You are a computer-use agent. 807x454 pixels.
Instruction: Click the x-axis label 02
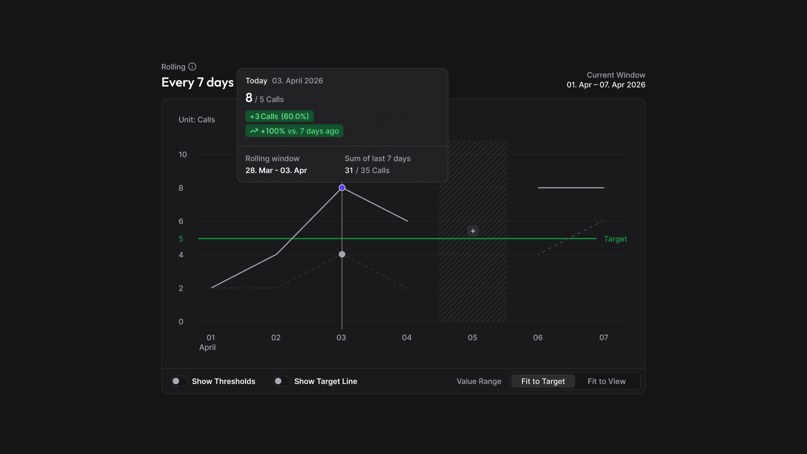click(276, 338)
